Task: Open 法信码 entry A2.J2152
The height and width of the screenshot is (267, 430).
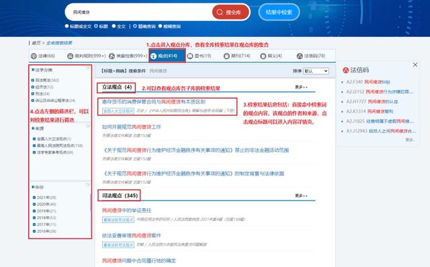Action: point(380,92)
